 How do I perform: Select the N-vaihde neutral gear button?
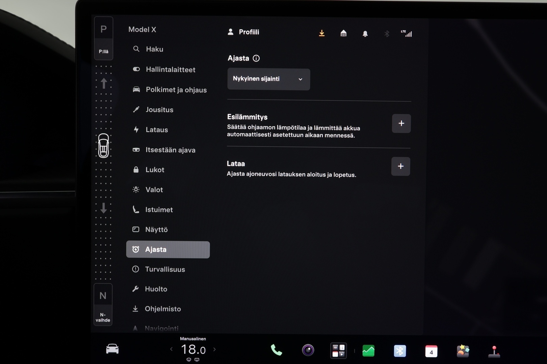pyautogui.click(x=103, y=304)
